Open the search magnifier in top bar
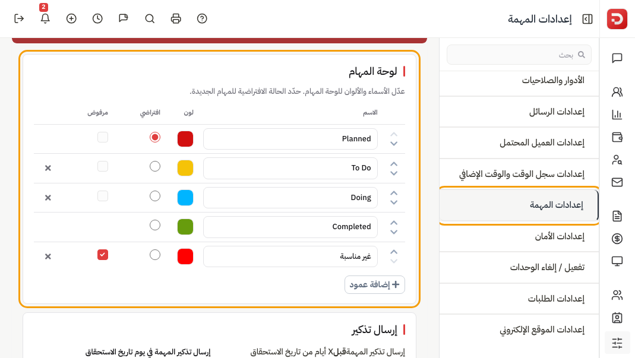The width and height of the screenshot is (635, 358). point(150,18)
